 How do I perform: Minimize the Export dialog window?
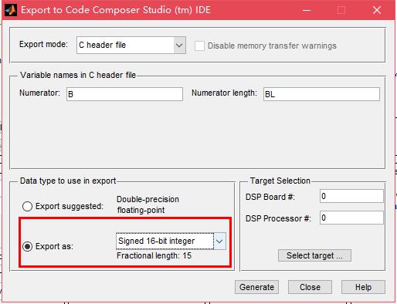[307, 10]
